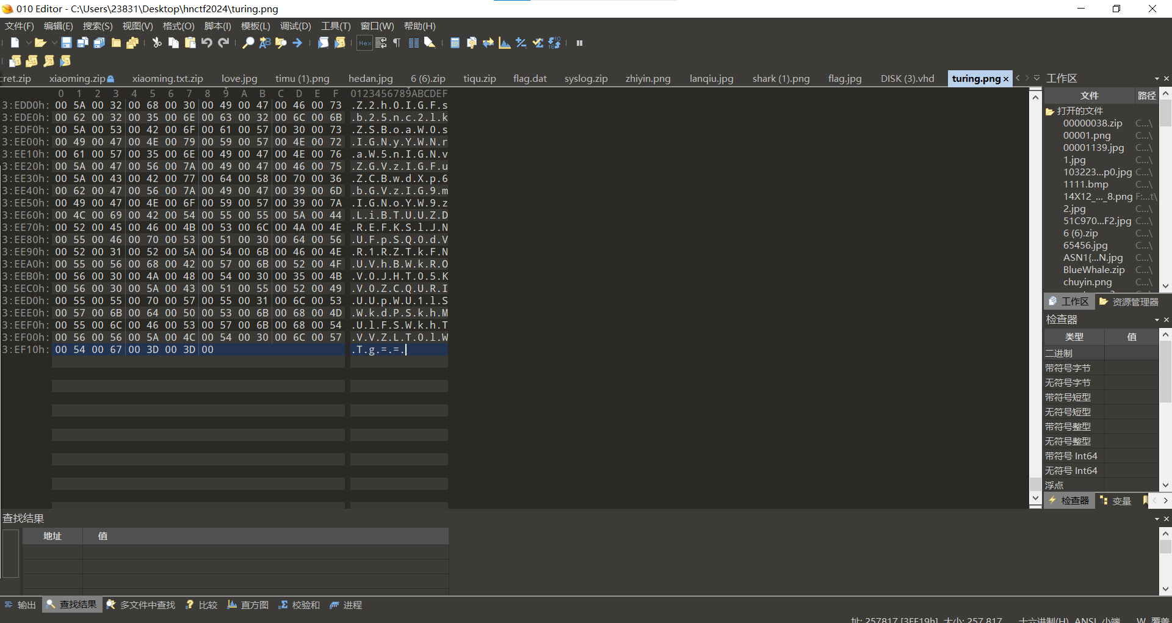This screenshot has height=623, width=1172.
Task: Open the file tabs list dropdown
Action: (x=1036, y=78)
